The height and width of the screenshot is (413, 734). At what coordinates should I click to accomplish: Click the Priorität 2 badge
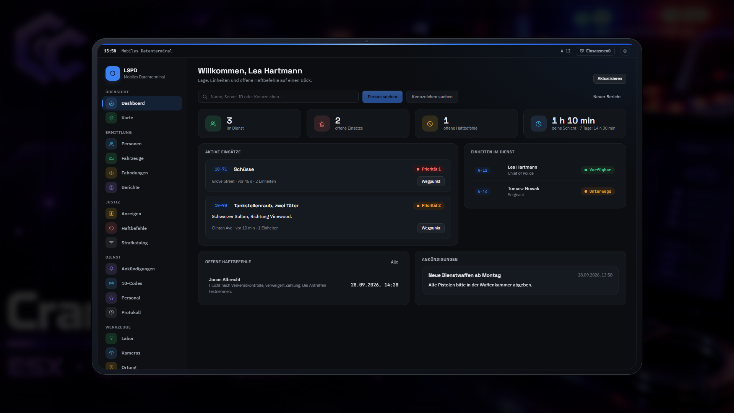[x=429, y=205]
